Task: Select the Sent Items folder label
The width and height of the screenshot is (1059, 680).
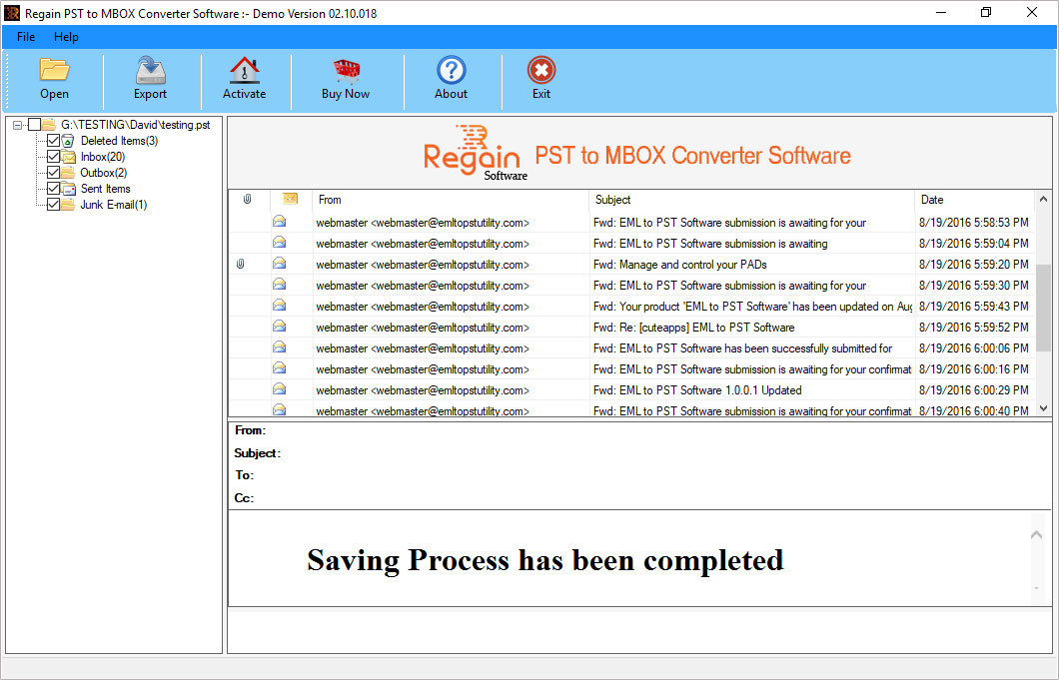Action: point(105,189)
